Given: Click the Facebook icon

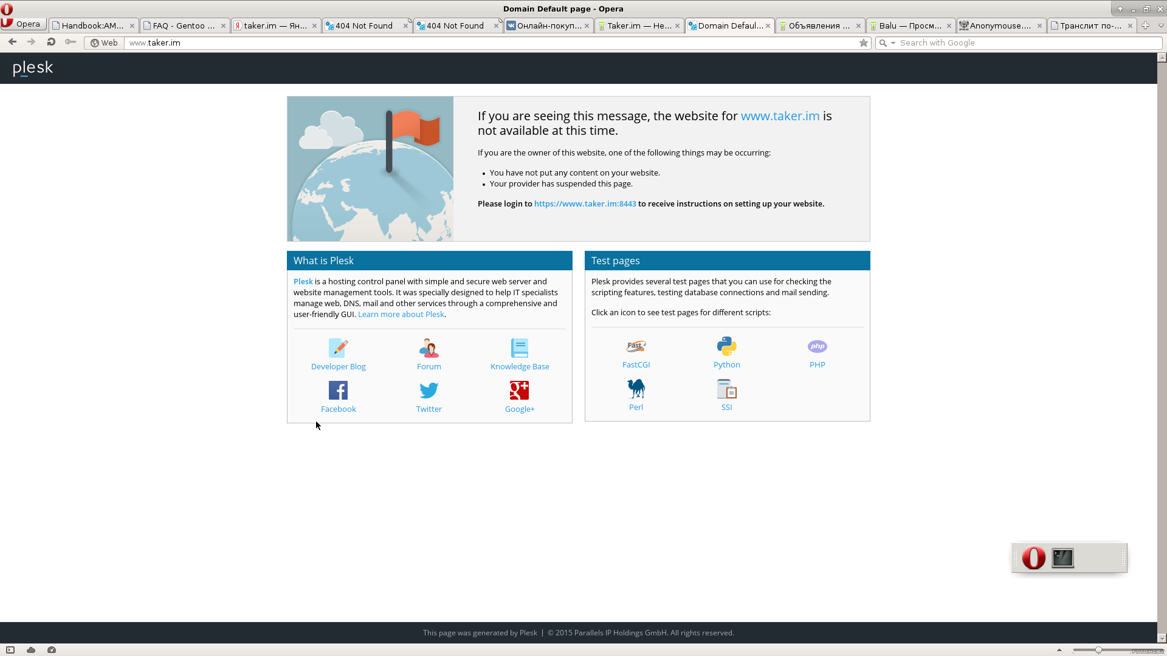Looking at the screenshot, I should (x=338, y=391).
